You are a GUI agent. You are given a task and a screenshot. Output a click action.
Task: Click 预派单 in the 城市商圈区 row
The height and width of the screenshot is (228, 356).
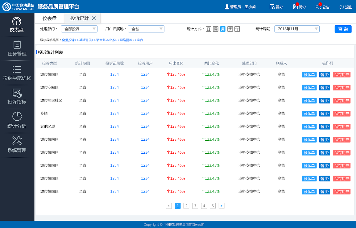(309, 88)
